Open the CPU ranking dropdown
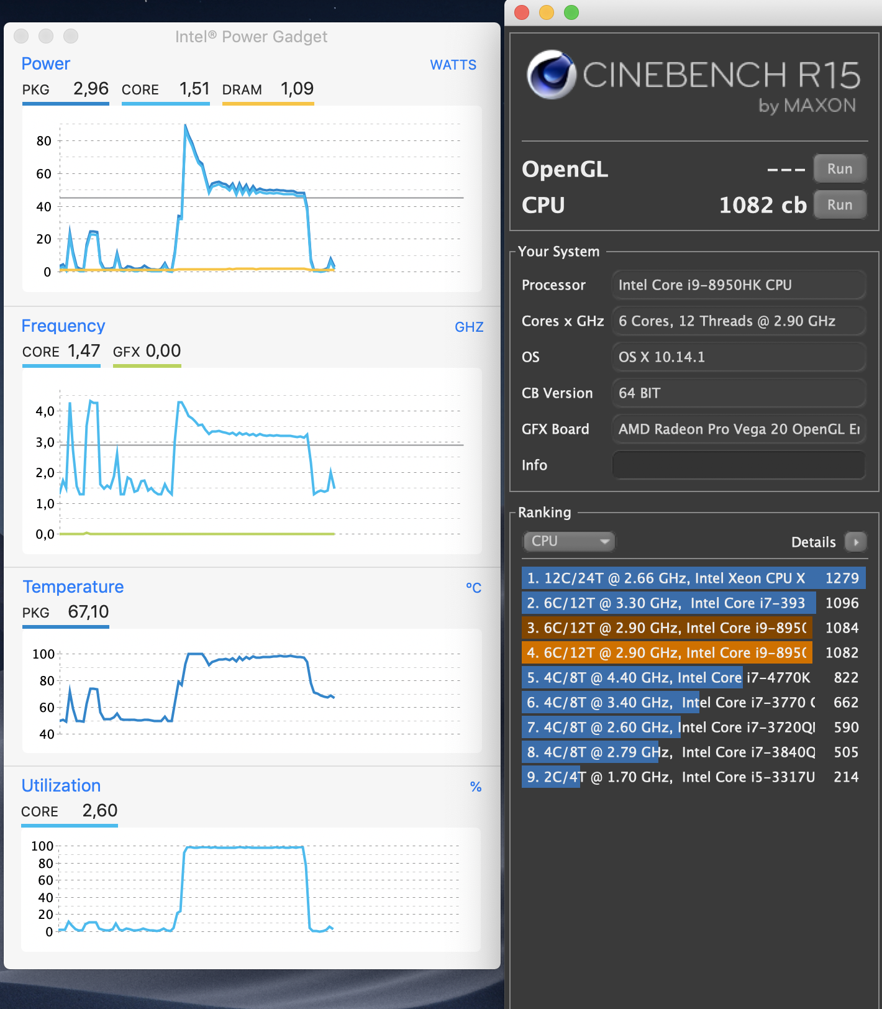 [x=569, y=541]
